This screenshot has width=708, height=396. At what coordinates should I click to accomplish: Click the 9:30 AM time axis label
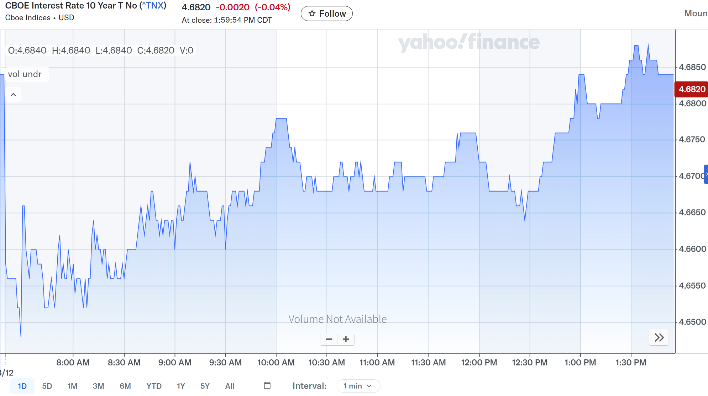225,363
